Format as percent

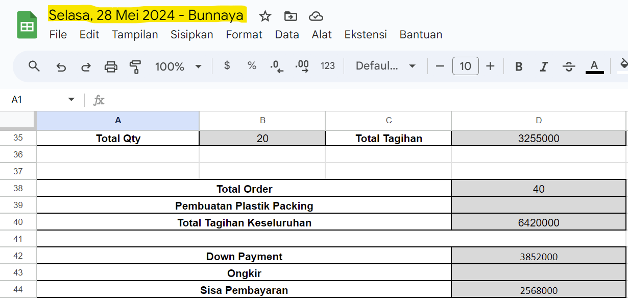[252, 66]
